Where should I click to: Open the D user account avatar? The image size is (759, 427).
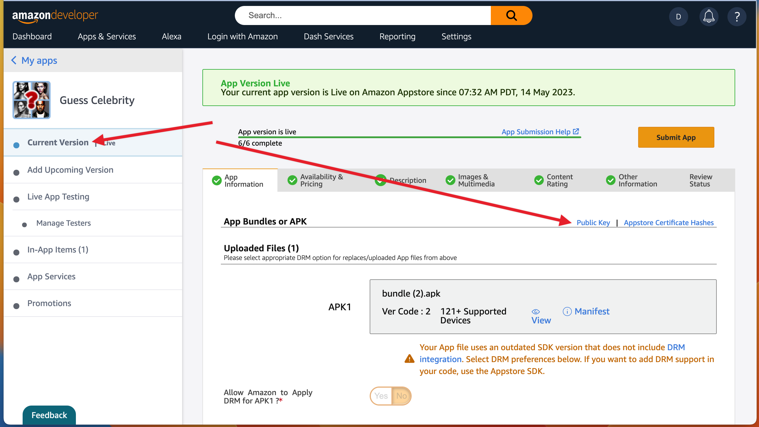coord(678,16)
